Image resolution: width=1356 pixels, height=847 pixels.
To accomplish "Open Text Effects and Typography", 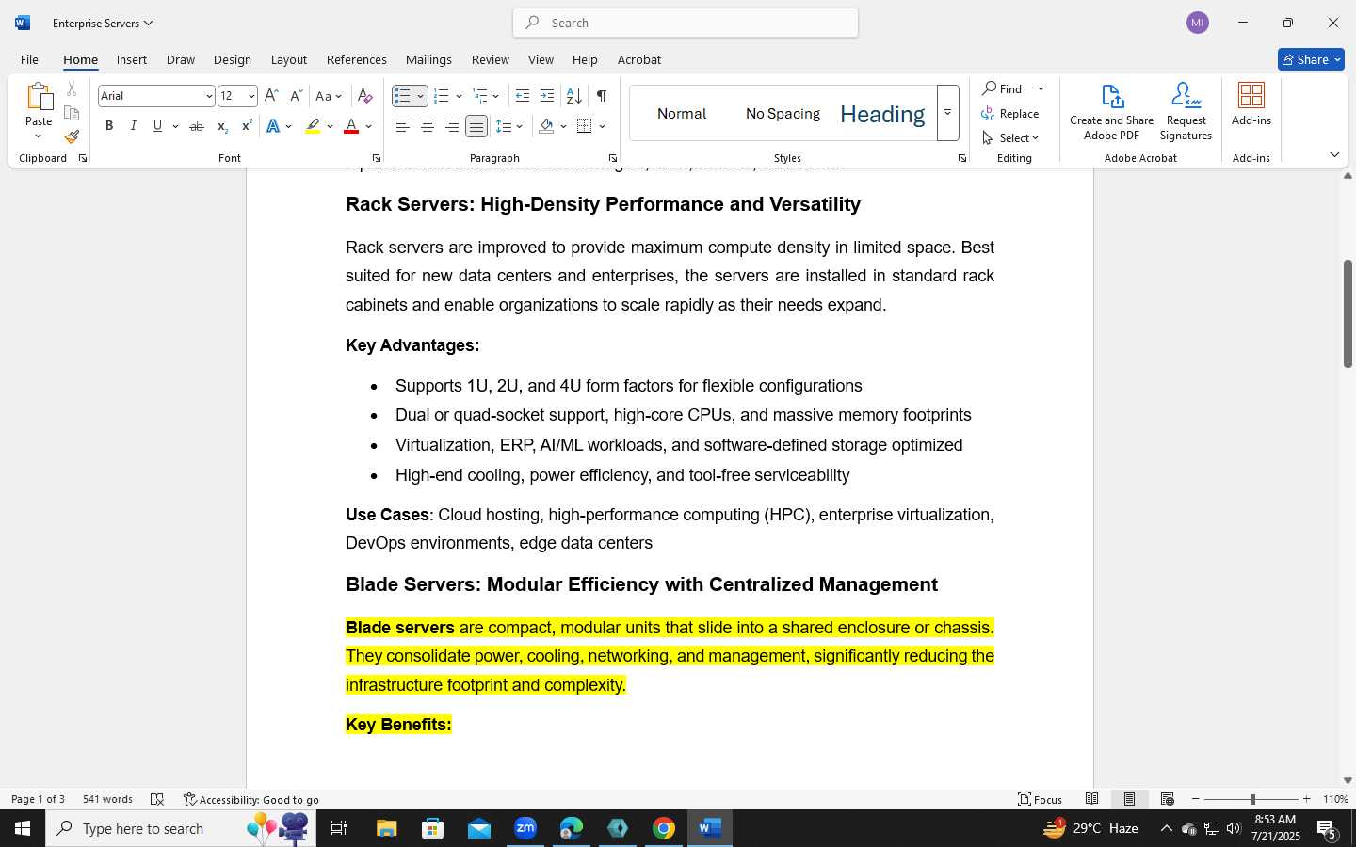I will coord(273,126).
